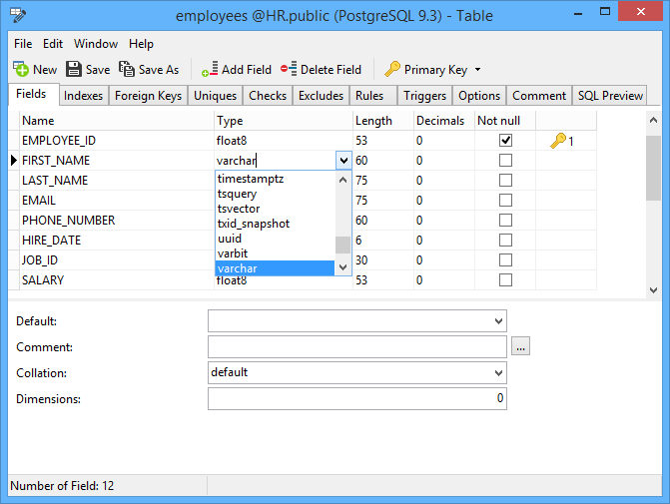Click the fields grid vertical scrollbar thumb
This screenshot has width=670, height=504.
point(653,168)
